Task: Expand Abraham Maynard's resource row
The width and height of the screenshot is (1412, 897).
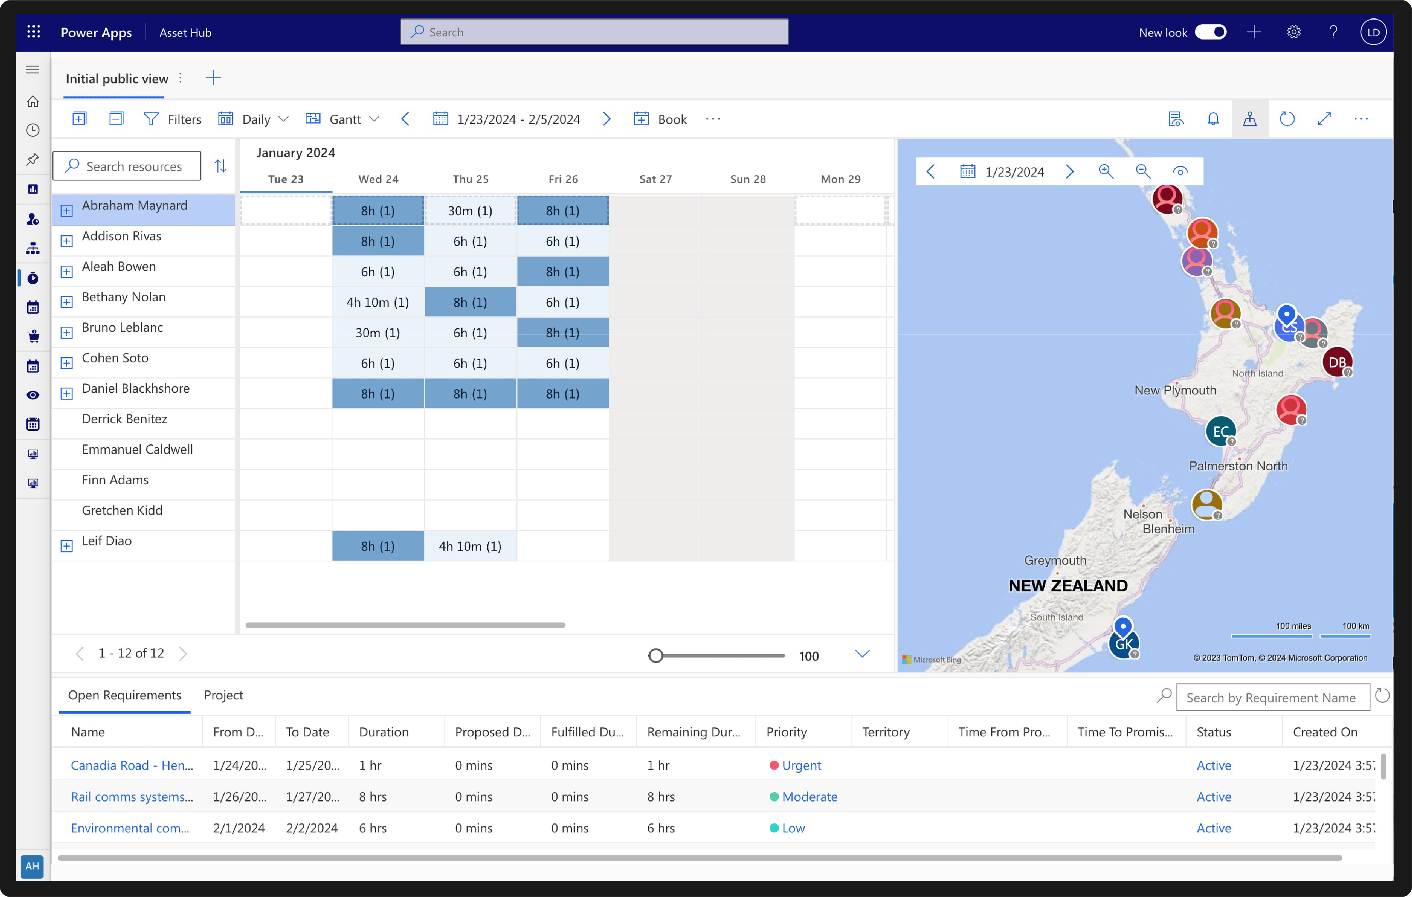Action: pos(66,211)
